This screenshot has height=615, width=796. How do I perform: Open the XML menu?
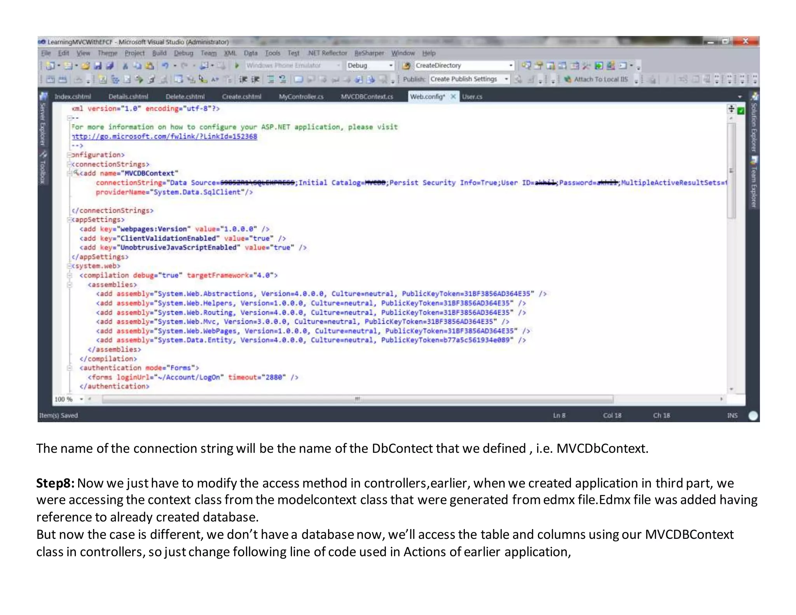coord(230,53)
